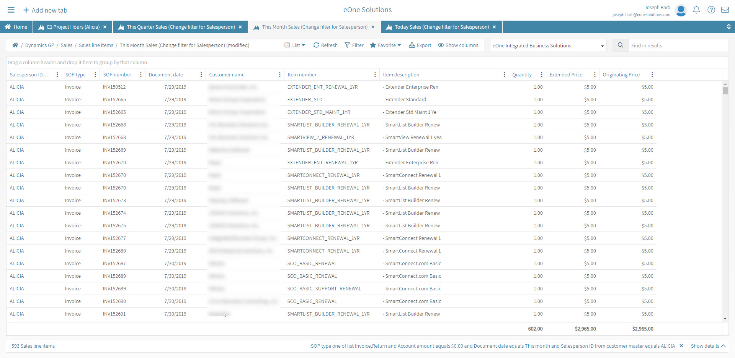Open the messages envelope icon
The image size is (735, 358).
pos(725,10)
